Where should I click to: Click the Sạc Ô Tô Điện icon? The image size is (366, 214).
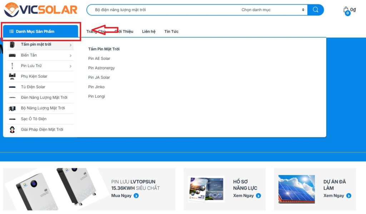[12, 119]
